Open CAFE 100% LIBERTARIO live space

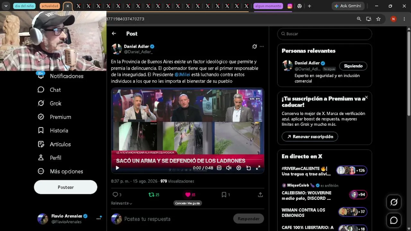tap(324, 227)
